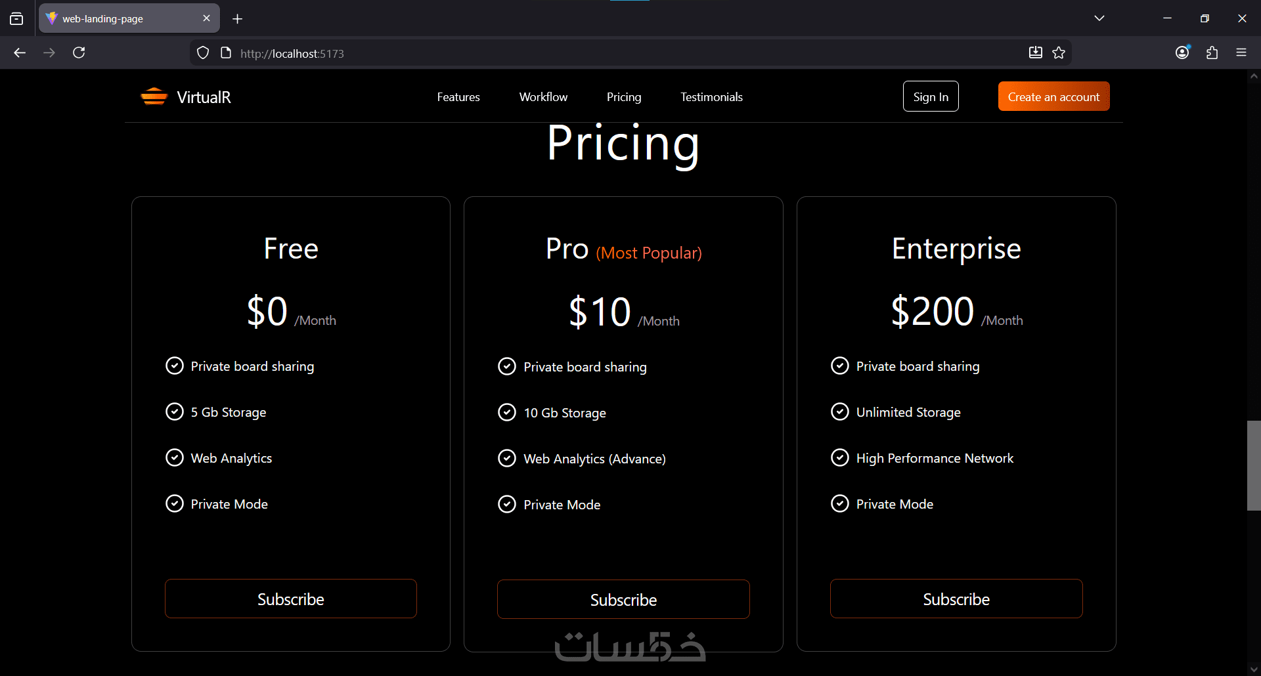The image size is (1261, 676).
Task: Go to the Features nav link
Action: pos(458,97)
